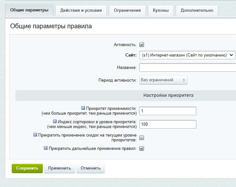Click the Общие параметры правила heading
Viewport: 236px width, 187px height.
pyautogui.click(x=51, y=26)
